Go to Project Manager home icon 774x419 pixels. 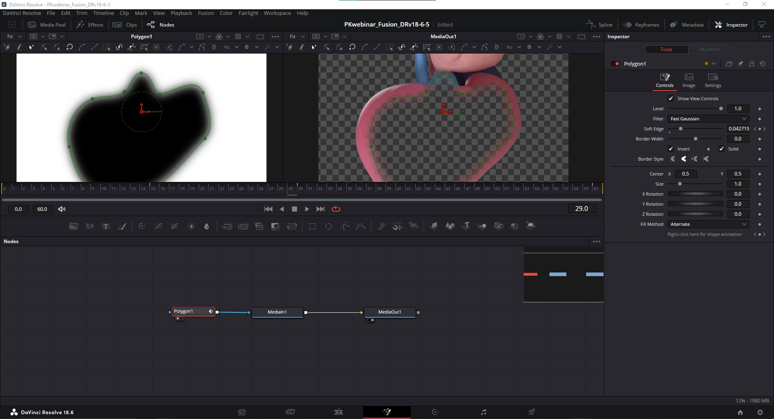(740, 412)
